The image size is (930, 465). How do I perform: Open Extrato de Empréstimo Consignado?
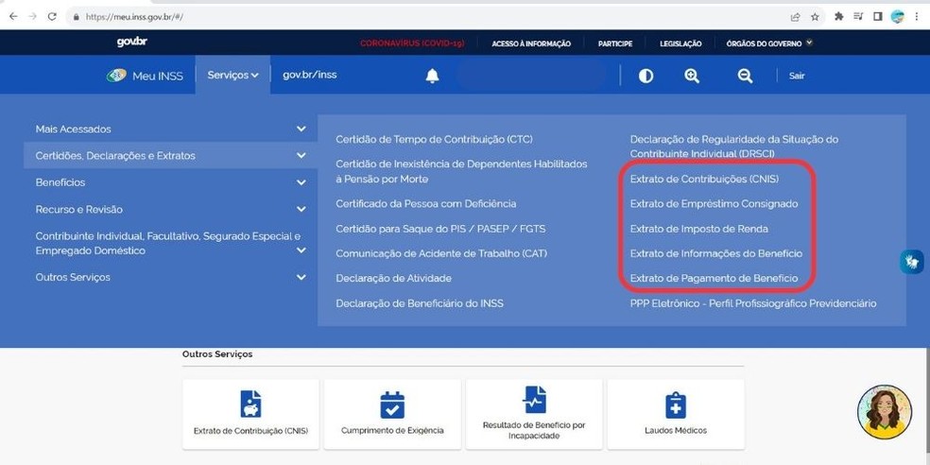coord(715,203)
